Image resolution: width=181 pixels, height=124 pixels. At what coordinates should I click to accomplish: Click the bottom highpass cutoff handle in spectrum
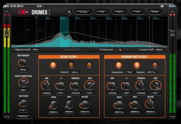pos(36,46)
